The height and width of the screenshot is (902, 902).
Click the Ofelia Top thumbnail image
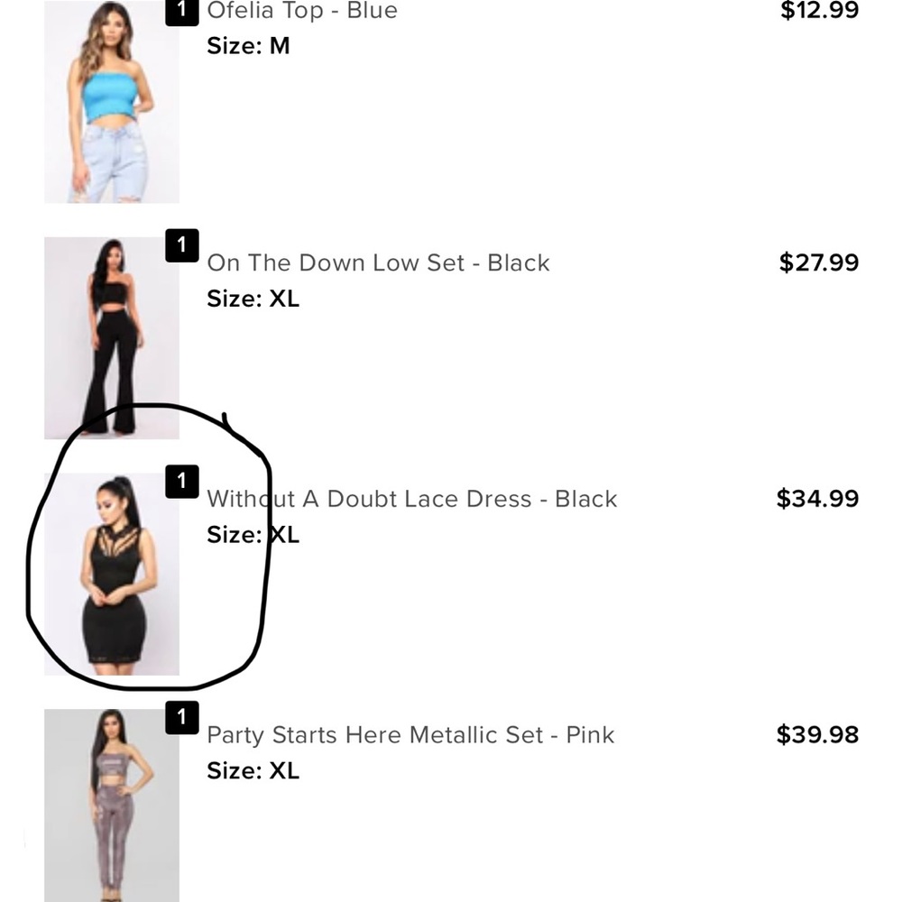tap(111, 99)
